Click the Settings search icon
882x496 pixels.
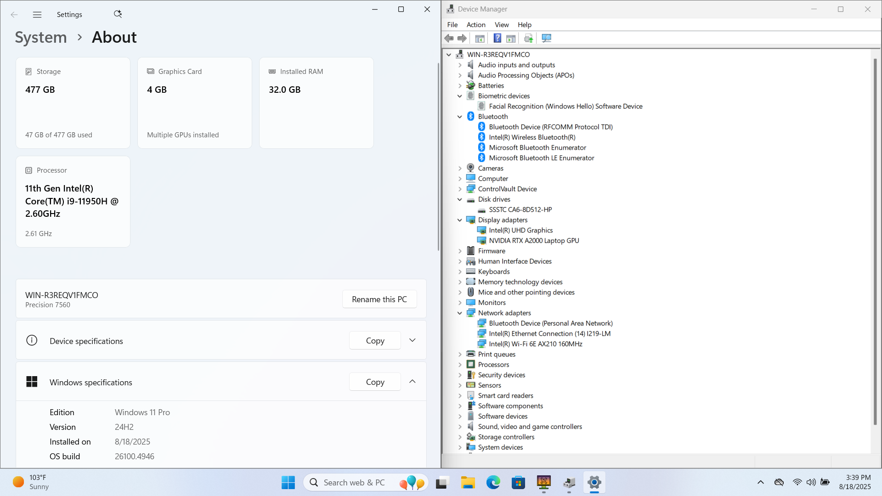pyautogui.click(x=118, y=14)
